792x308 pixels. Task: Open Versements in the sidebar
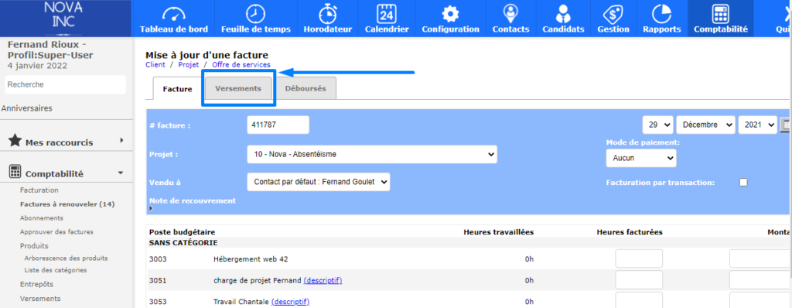coord(40,299)
